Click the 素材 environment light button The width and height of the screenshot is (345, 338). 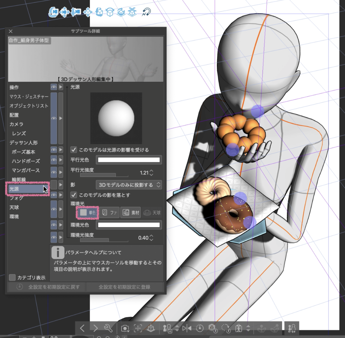[x=130, y=213]
